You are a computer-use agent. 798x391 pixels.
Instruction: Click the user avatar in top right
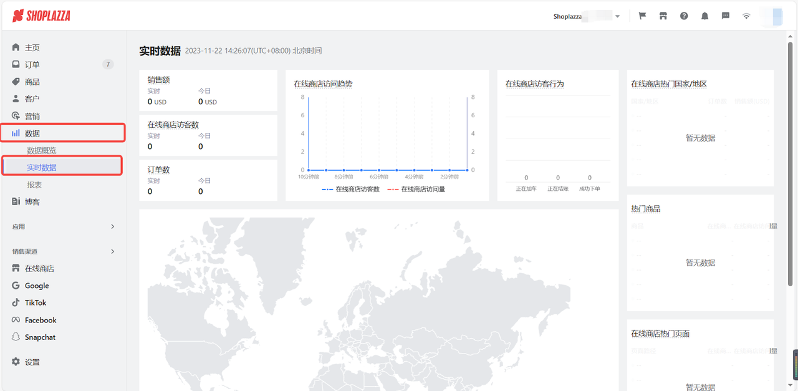point(773,16)
